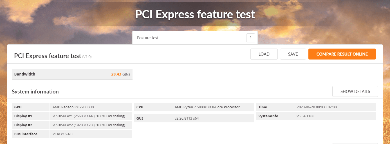The height and width of the screenshot is (144, 390).
Task: Select the DISPLAY1 2560 × 1440 entry
Action: [89, 116]
